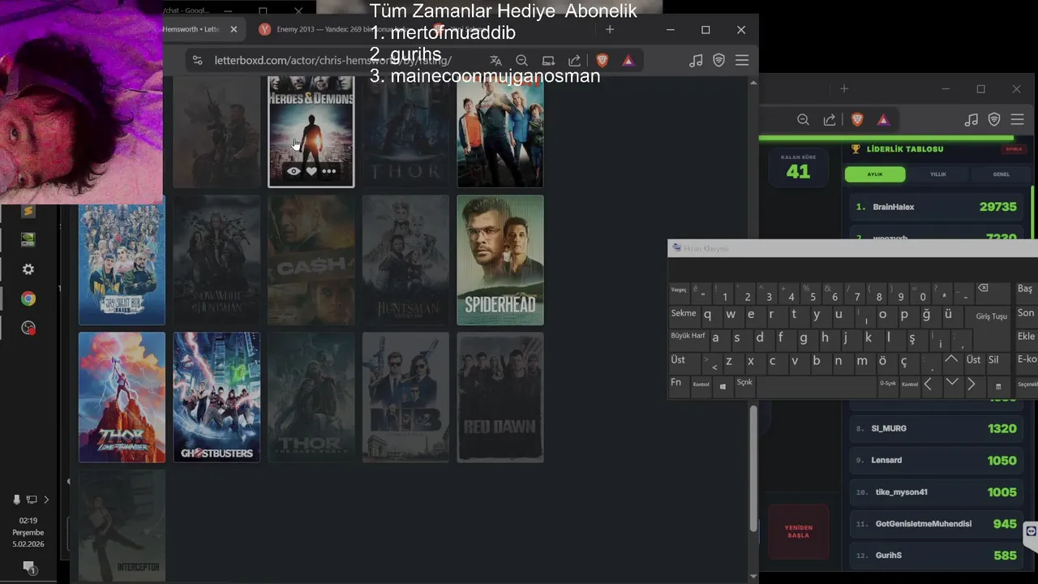The height and width of the screenshot is (584, 1038).
Task: Click the share icon in Letterboxd browser toolbar
Action: (x=574, y=61)
